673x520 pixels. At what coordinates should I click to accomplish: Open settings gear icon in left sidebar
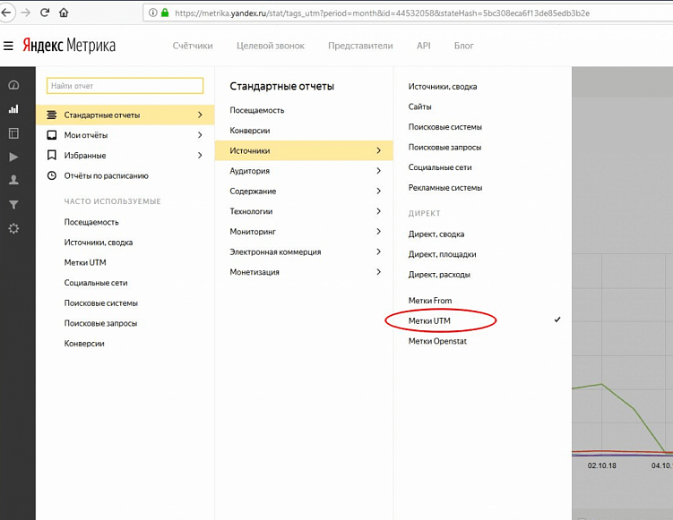pyautogui.click(x=13, y=228)
